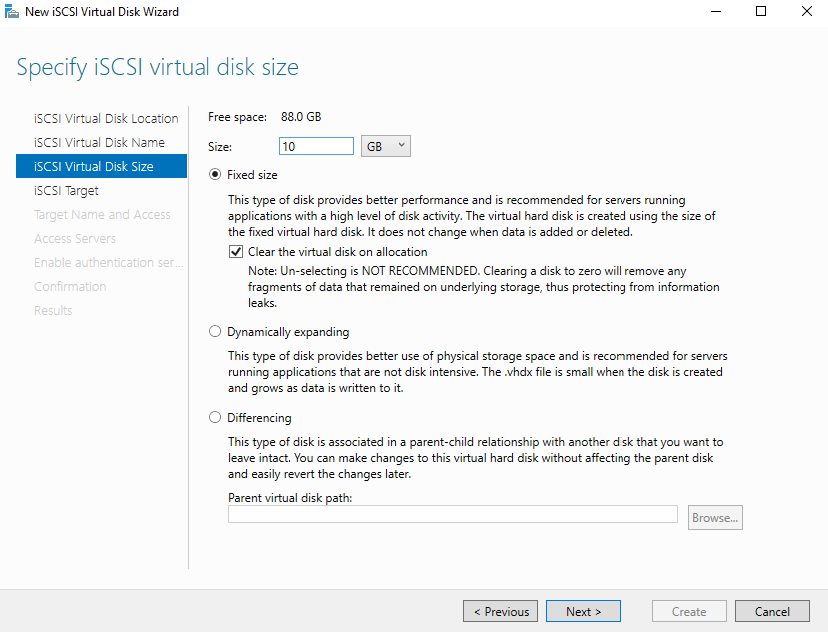The height and width of the screenshot is (632, 828).
Task: Click inside the Size input field
Action: (316, 145)
